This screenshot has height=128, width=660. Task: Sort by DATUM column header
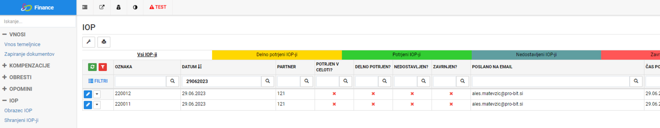pyautogui.click(x=192, y=66)
